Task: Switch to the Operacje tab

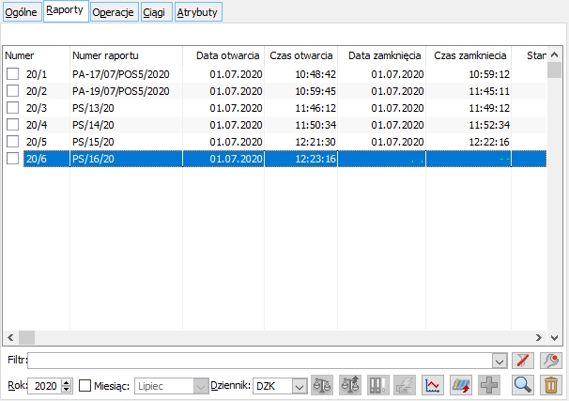Action: tap(114, 12)
